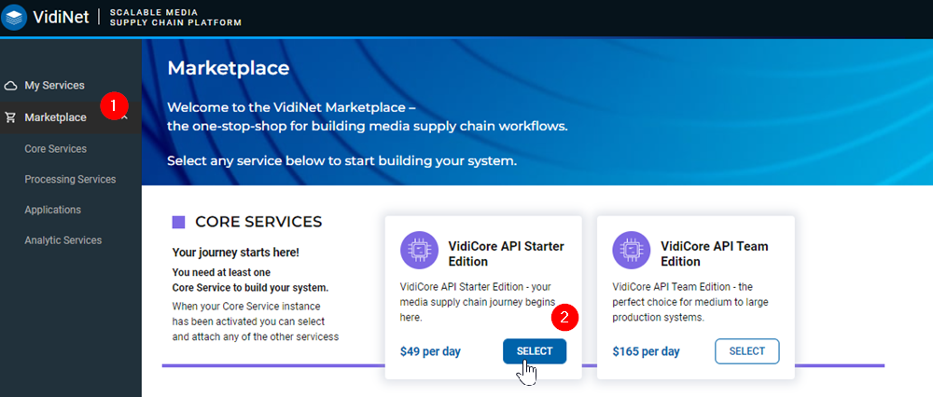Click the purple square beside CORE SERVICES

(178, 222)
